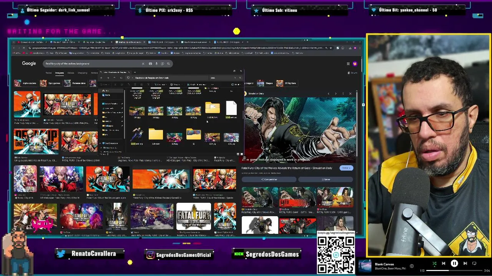Switch to Google Todas results tab
Viewport: 492px width, 276px height.
pyautogui.click(x=49, y=73)
